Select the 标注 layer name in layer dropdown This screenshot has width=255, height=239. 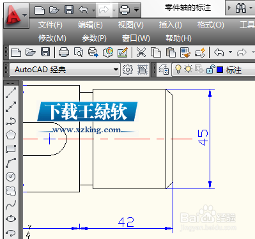[234, 70]
